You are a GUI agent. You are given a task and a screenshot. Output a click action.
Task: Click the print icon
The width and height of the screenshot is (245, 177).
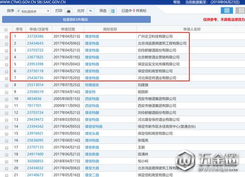(69, 11)
